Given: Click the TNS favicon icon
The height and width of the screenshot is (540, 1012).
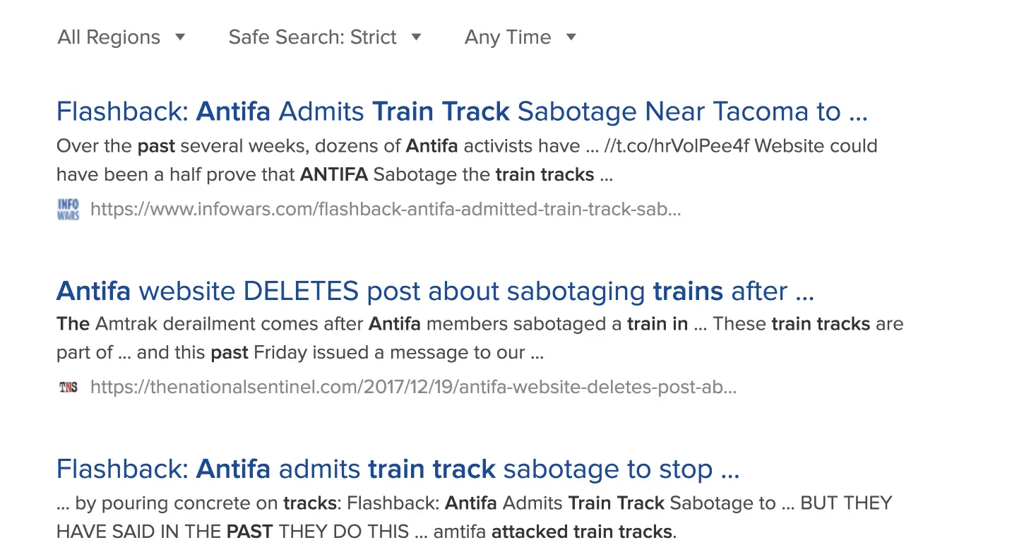Looking at the screenshot, I should tap(69, 387).
